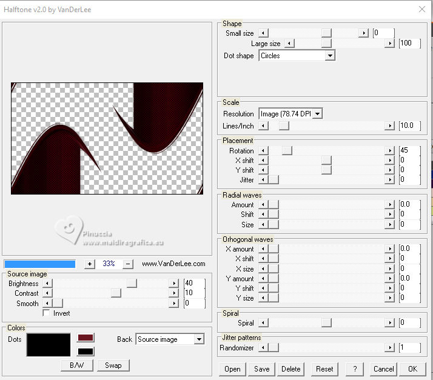Click the right arrow of Placement Y shift
Image resolution: width=433 pixels, height=380 pixels.
(390, 170)
